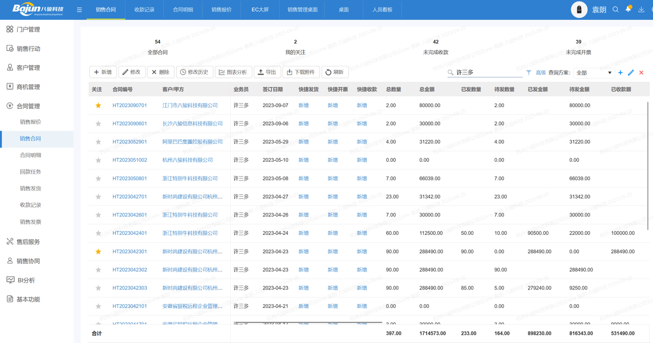653x343 pixels.
Task: Unstar contract HT2023090701
Action: (x=98, y=105)
